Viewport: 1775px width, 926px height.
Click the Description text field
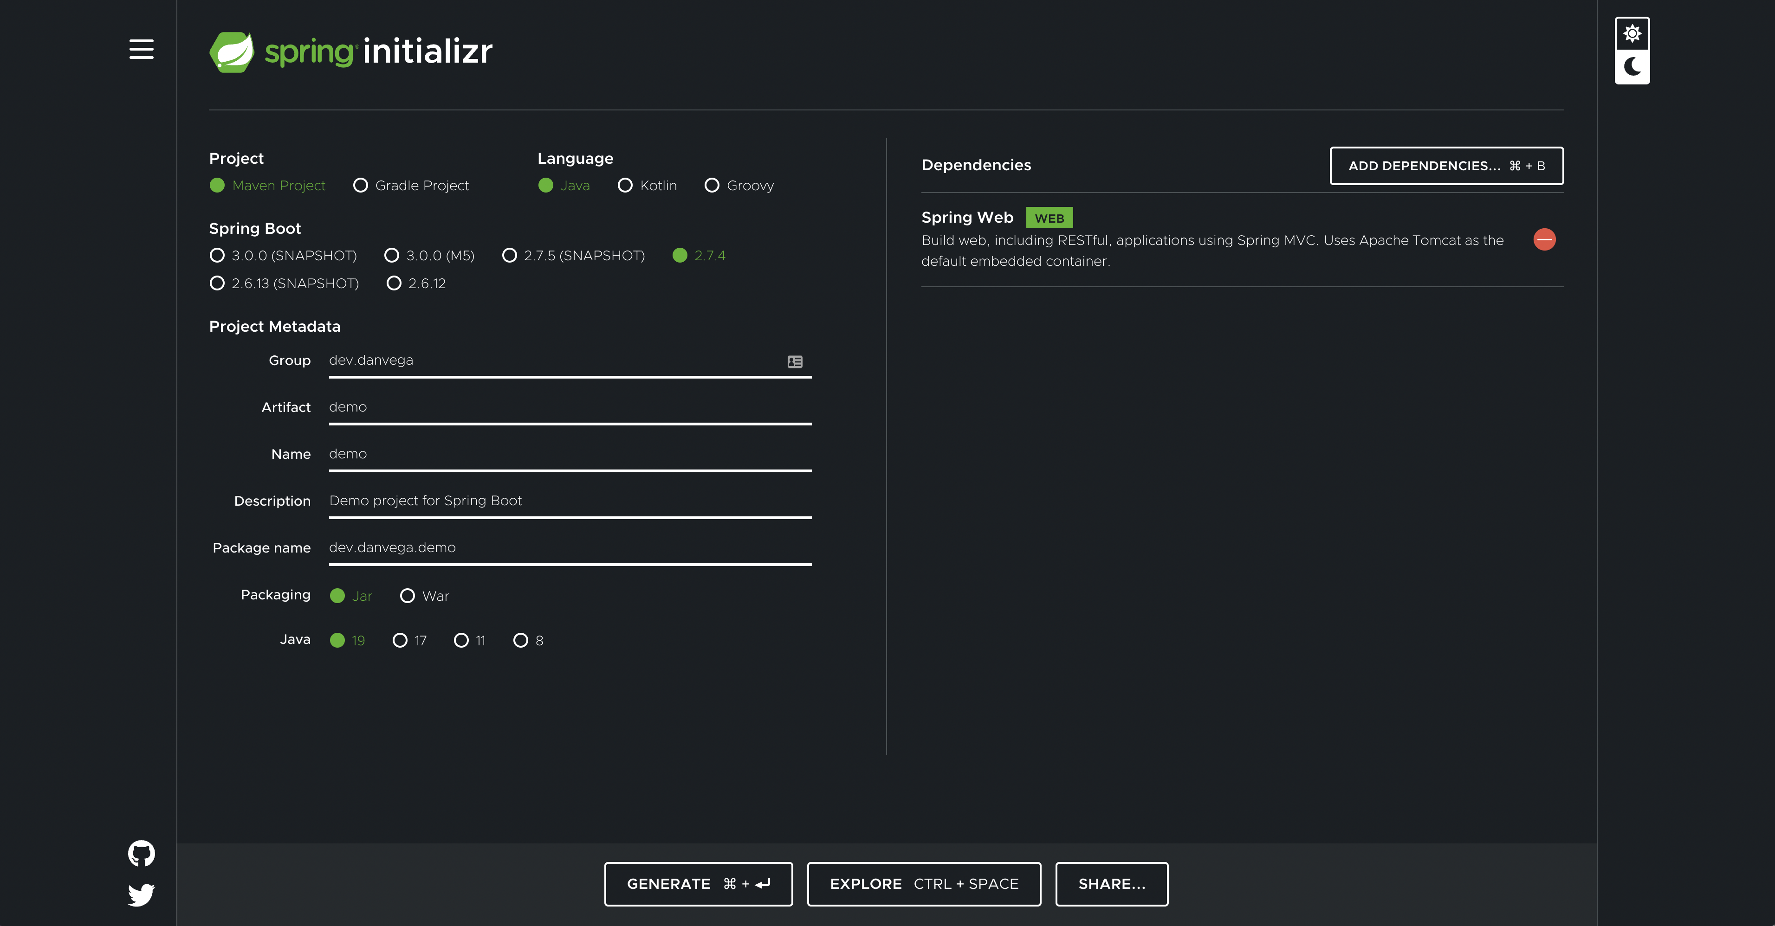pyautogui.click(x=569, y=501)
